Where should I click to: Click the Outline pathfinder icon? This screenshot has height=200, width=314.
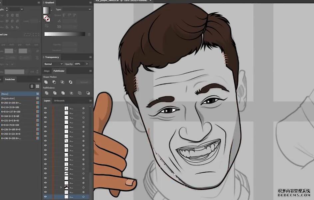(80, 93)
